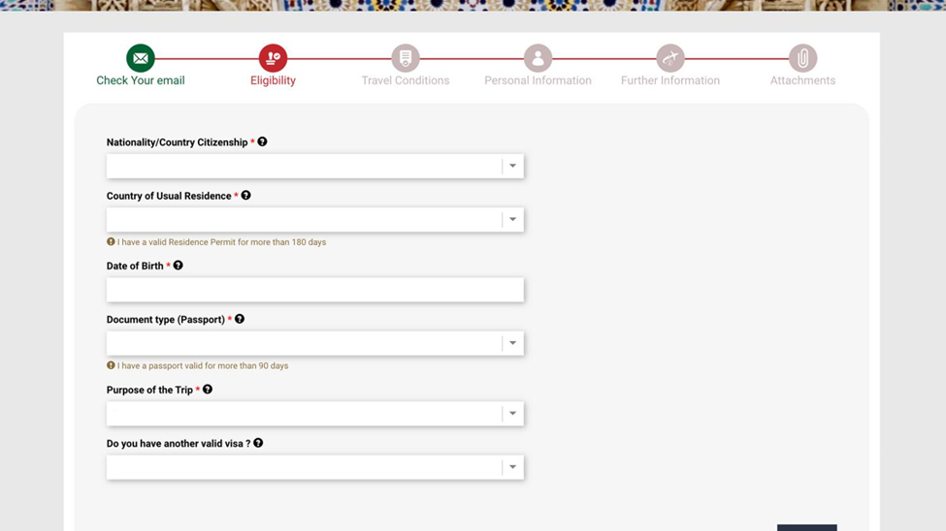Click the Purpose of the Trip label

149,390
